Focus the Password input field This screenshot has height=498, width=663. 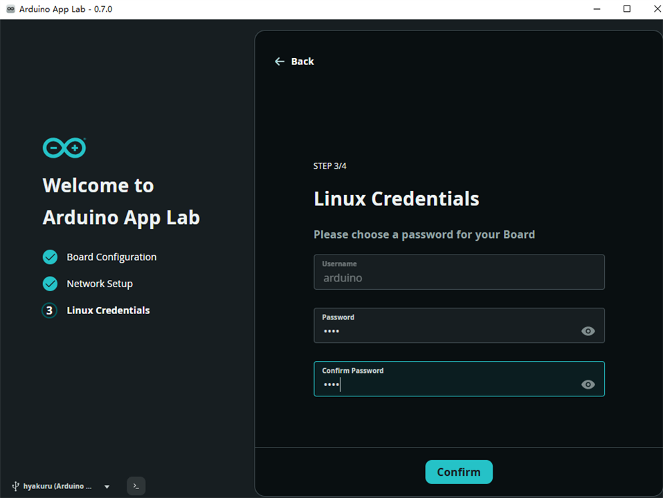pos(460,326)
